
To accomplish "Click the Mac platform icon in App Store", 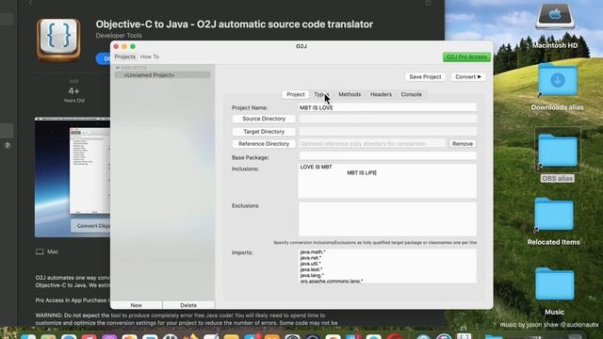I will tap(40, 251).
